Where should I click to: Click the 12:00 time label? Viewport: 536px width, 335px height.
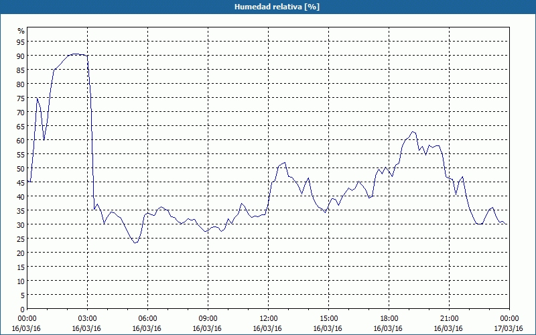(x=269, y=319)
